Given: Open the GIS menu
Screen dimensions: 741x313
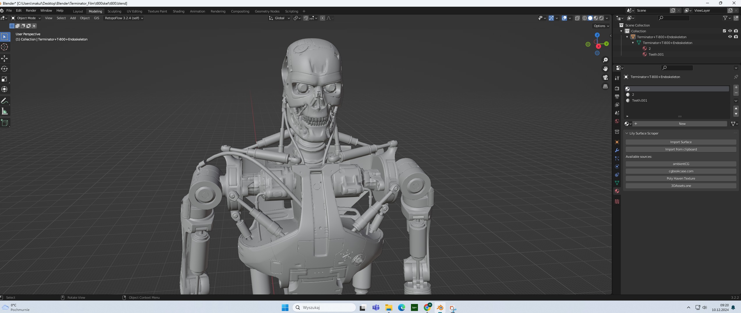Looking at the screenshot, I should coord(96,18).
